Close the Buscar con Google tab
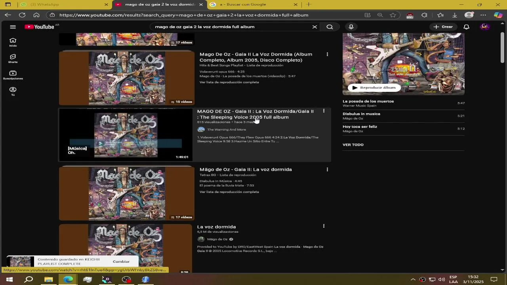The image size is (507, 285). (295, 4)
